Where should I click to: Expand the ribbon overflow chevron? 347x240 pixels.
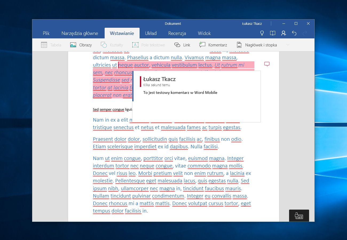coord(288,45)
